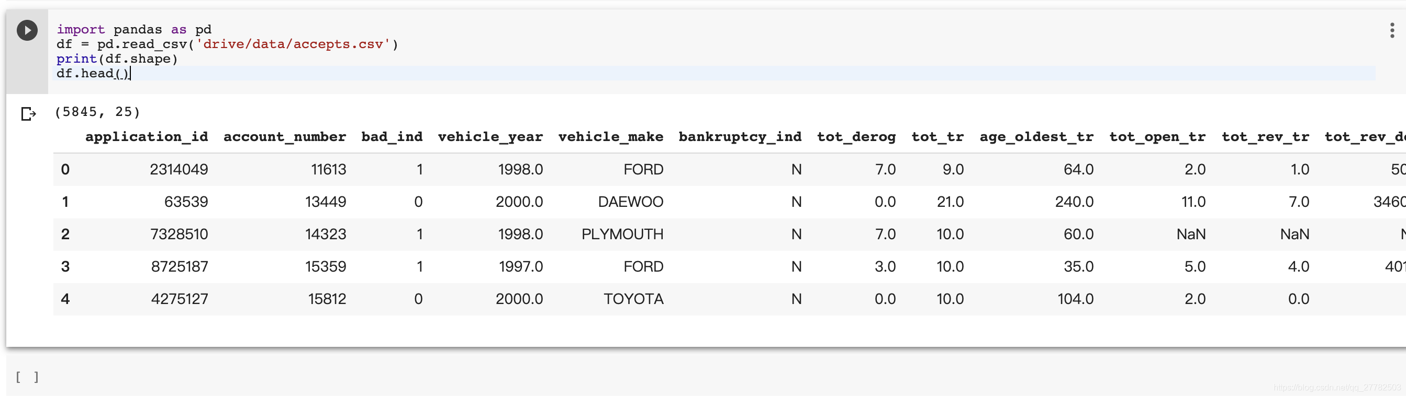Click the application_id column header
Screen dimensions: 1406x397
pos(146,137)
